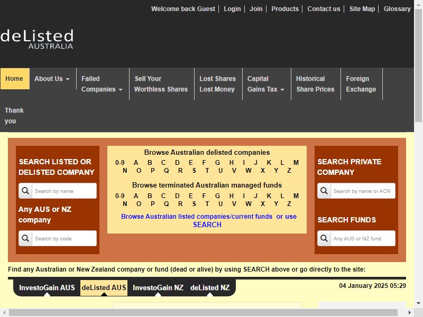Browse delisted companies starting with Z

(x=289, y=170)
